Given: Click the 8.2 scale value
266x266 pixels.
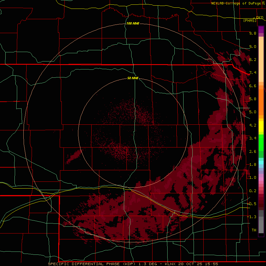Looking at the screenshot, I should 253,59.
